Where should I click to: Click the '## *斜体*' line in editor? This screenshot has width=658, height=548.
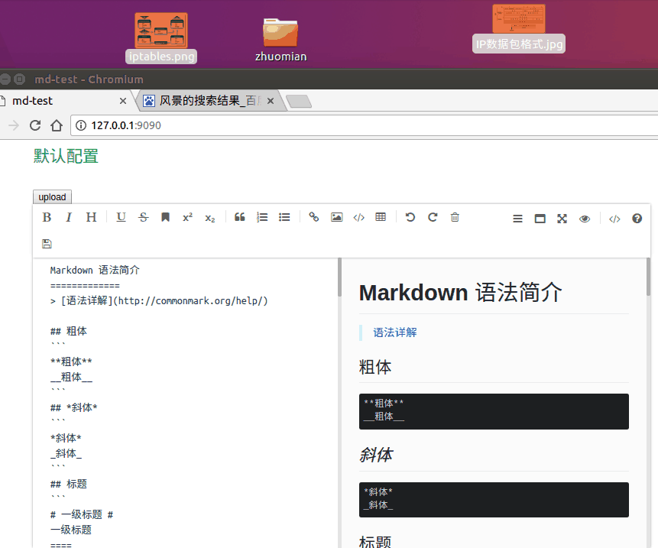(x=74, y=407)
